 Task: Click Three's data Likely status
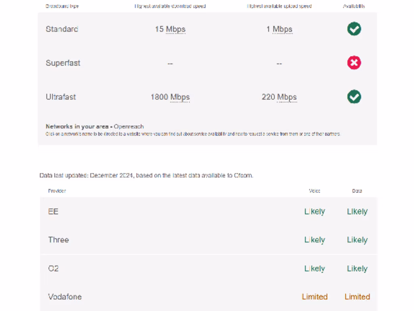[x=357, y=240]
